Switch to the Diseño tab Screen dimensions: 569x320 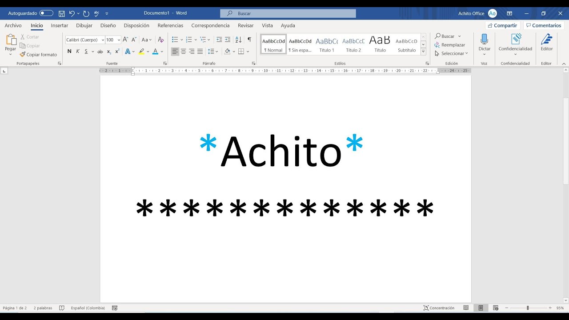108,25
